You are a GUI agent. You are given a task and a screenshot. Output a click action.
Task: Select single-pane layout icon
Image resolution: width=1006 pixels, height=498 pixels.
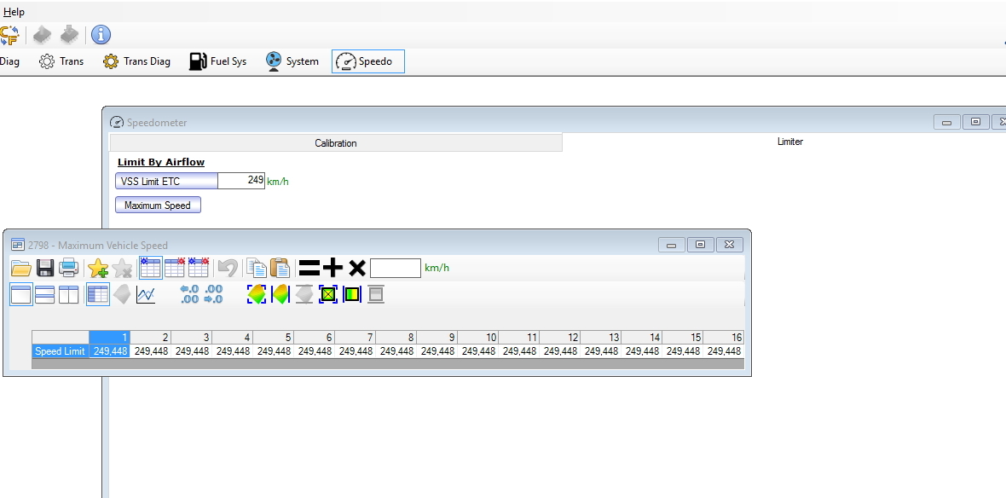(x=21, y=294)
